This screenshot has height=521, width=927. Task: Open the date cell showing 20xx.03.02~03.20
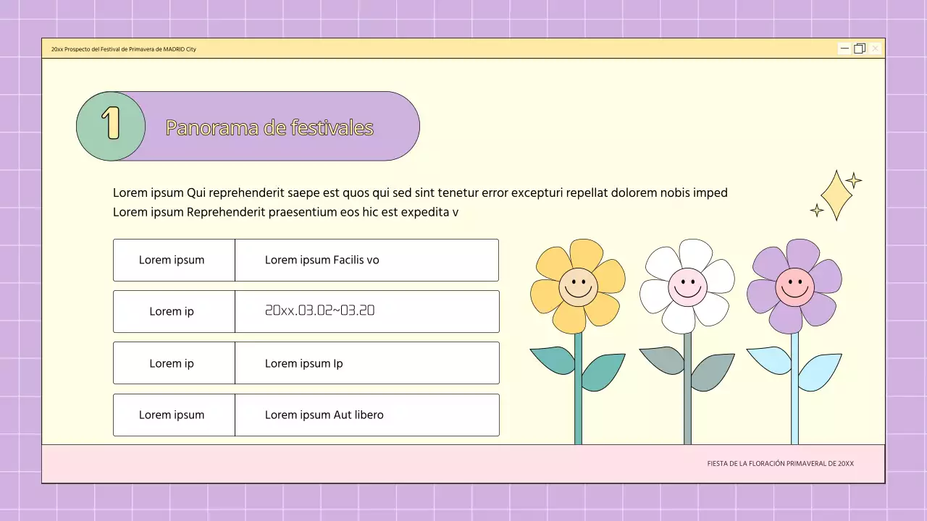click(322, 310)
